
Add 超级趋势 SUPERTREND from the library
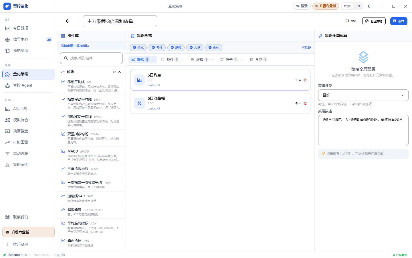(91, 212)
